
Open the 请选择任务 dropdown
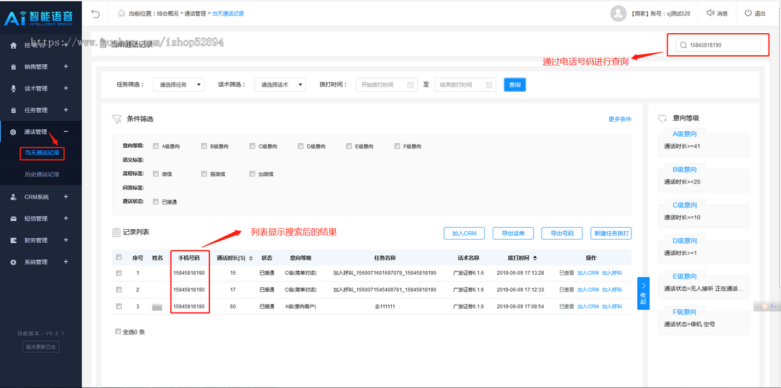[x=179, y=85]
